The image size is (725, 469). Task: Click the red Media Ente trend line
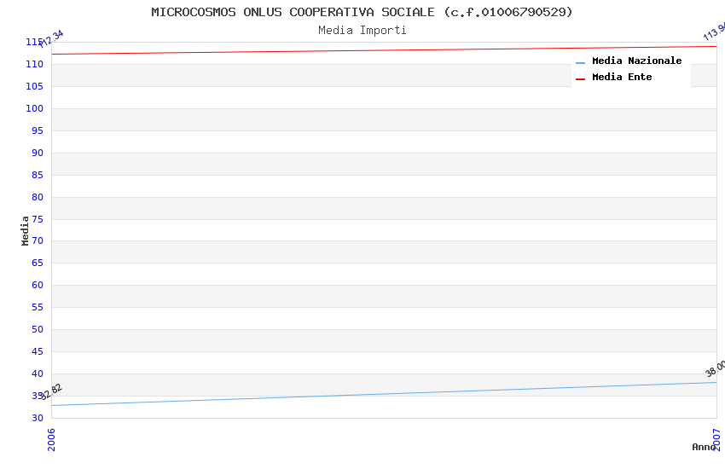(x=384, y=50)
